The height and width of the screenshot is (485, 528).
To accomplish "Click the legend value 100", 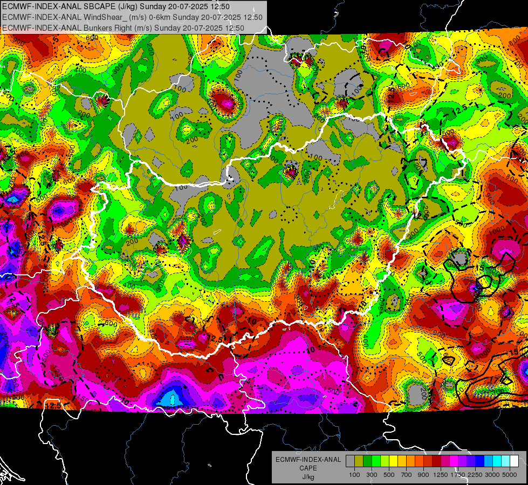I will [x=354, y=475].
